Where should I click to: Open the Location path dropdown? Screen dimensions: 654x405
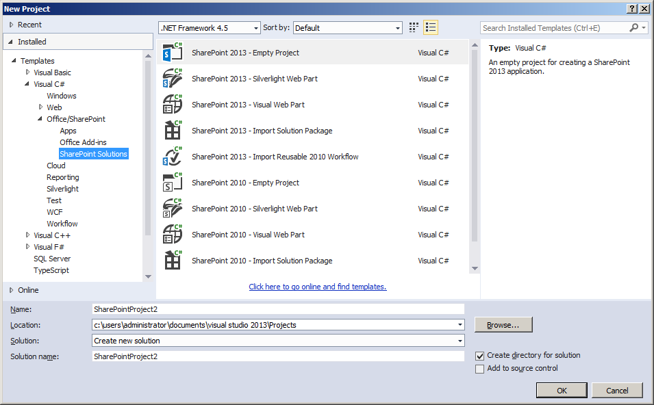tap(460, 324)
